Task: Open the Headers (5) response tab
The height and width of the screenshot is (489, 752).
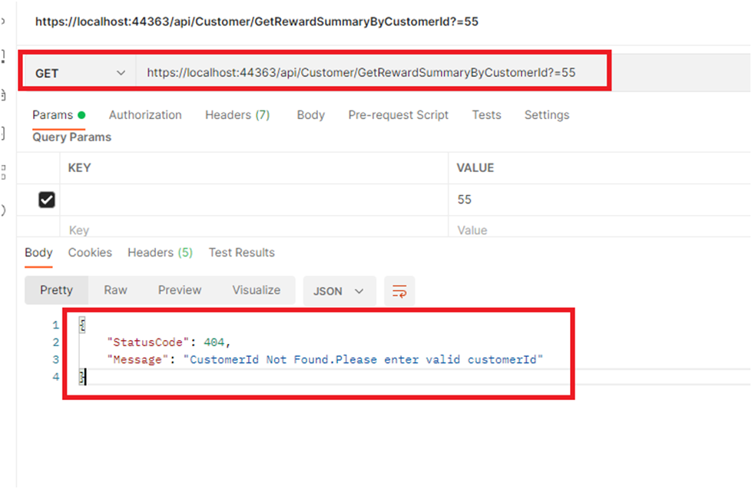Action: point(159,252)
